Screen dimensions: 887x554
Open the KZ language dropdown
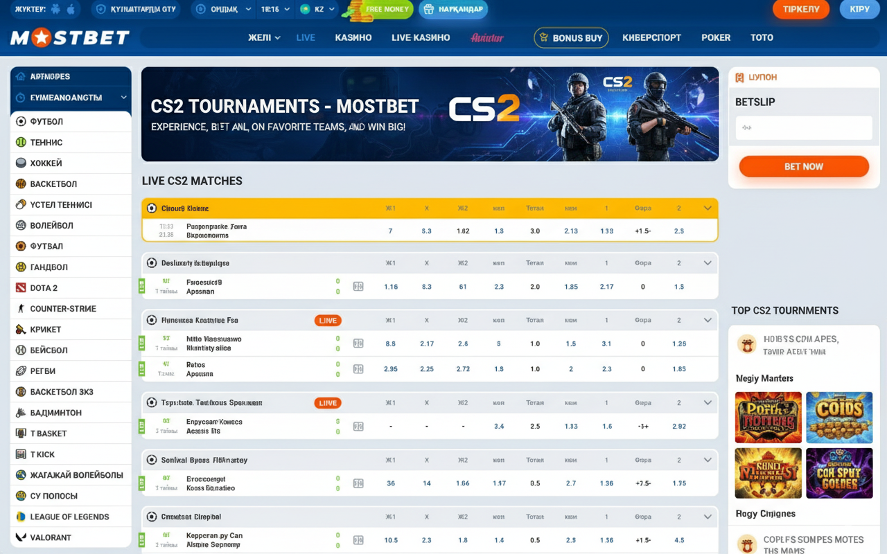(318, 9)
